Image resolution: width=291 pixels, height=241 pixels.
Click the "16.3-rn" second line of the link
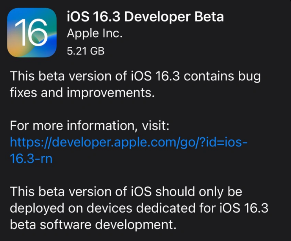31,159
